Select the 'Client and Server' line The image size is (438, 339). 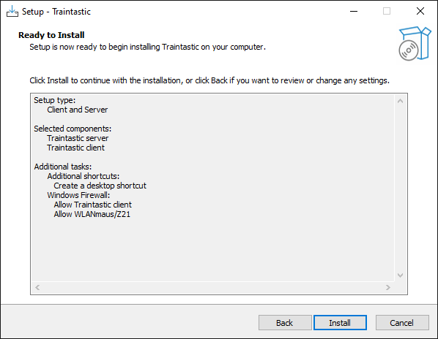pyautogui.click(x=78, y=110)
